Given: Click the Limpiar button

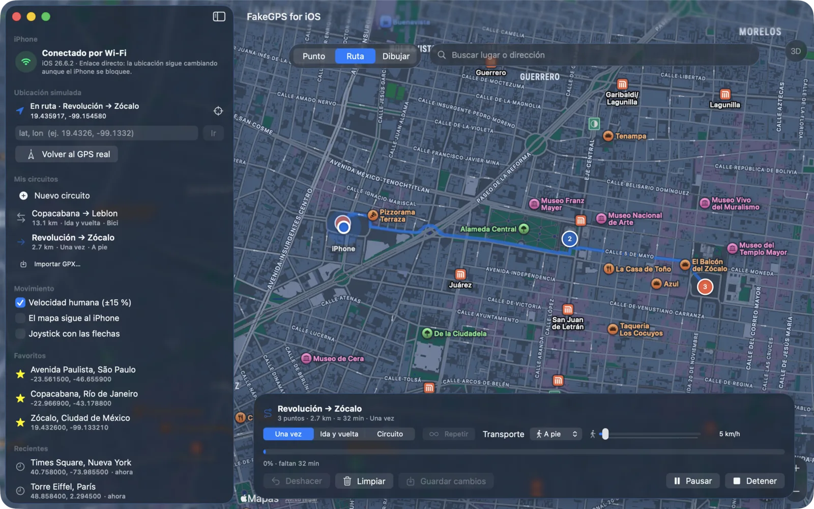Looking at the screenshot, I should click(x=364, y=481).
